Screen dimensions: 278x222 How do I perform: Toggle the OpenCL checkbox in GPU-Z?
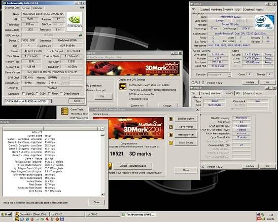coord(23,94)
